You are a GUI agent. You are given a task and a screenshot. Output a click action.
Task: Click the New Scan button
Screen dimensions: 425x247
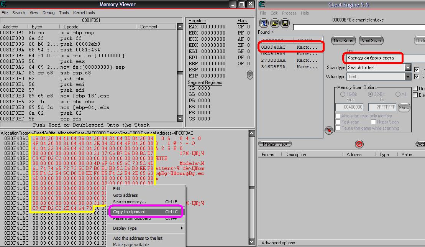pyautogui.click(x=343, y=40)
